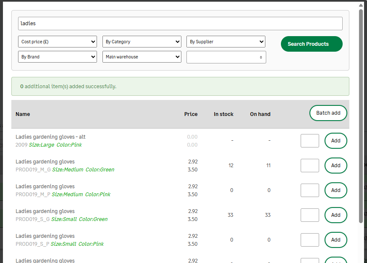Click the Batch add button

click(328, 113)
